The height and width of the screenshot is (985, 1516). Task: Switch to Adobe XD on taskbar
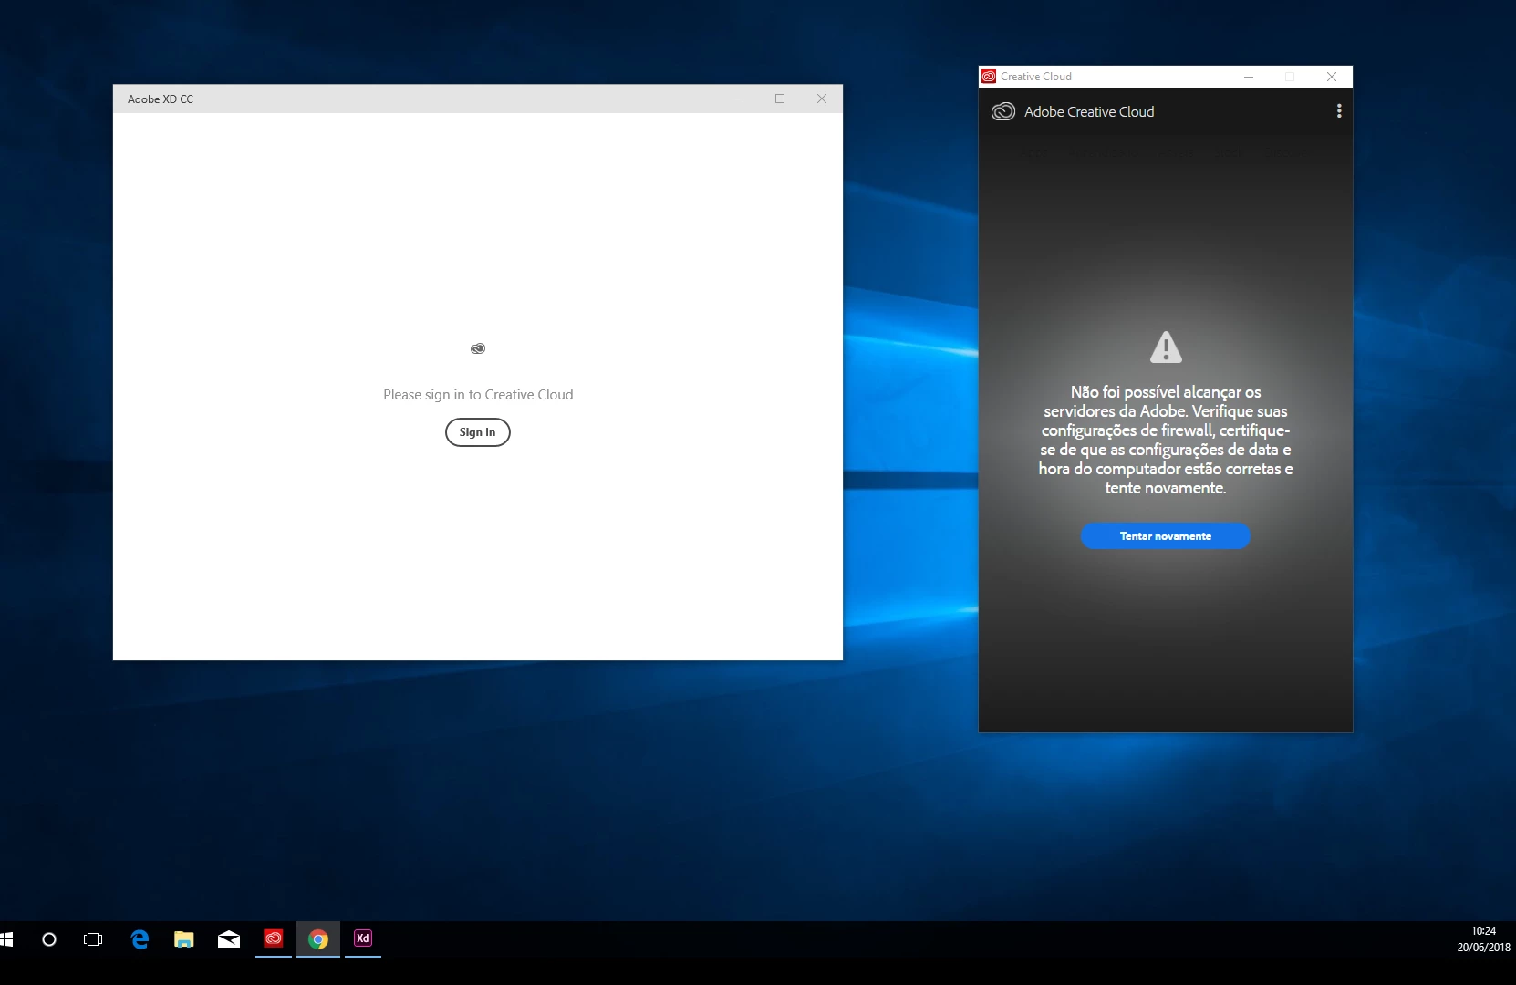tap(363, 938)
